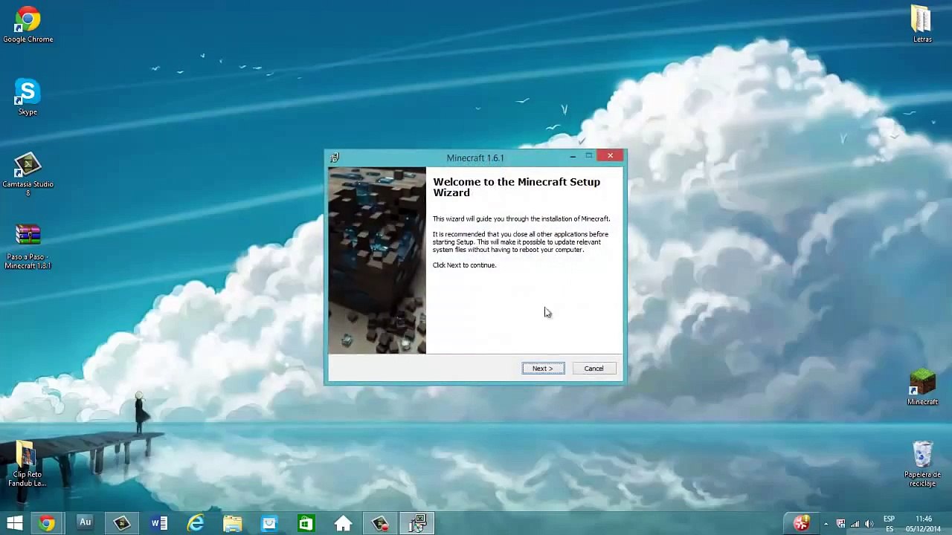Open the Action Center flag icon
The image size is (952, 535).
[x=840, y=524]
